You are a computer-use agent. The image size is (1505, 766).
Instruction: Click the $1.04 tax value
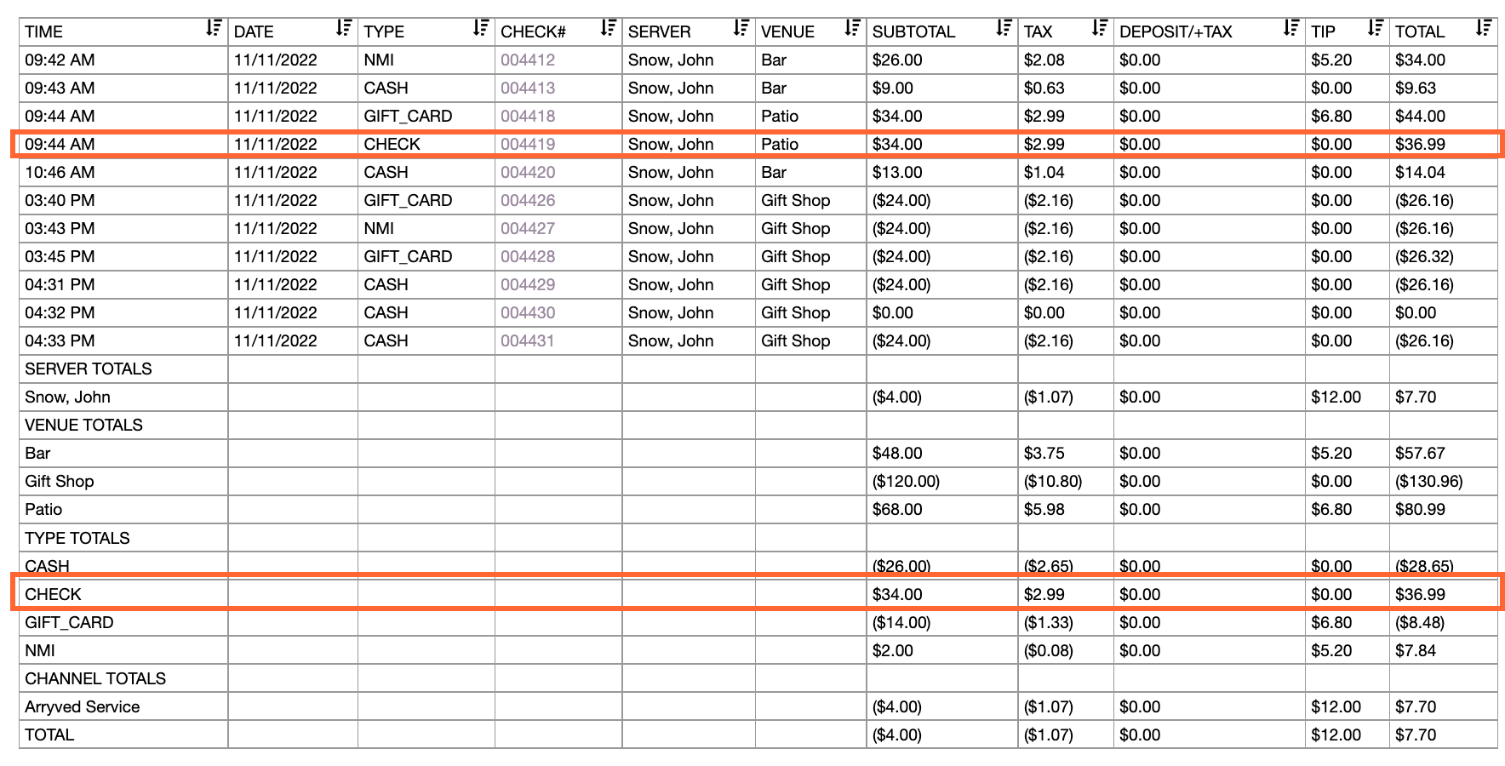(x=1044, y=172)
